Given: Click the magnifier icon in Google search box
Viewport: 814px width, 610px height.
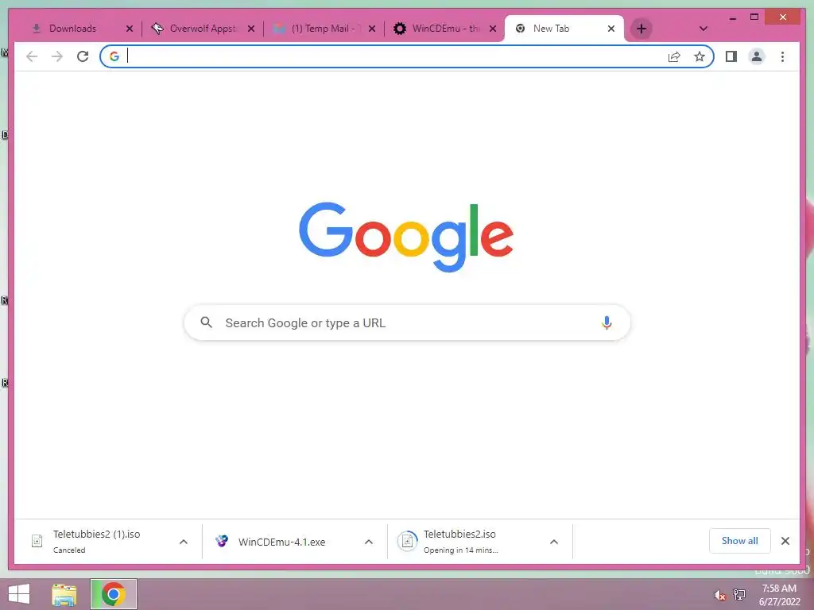Looking at the screenshot, I should (206, 322).
